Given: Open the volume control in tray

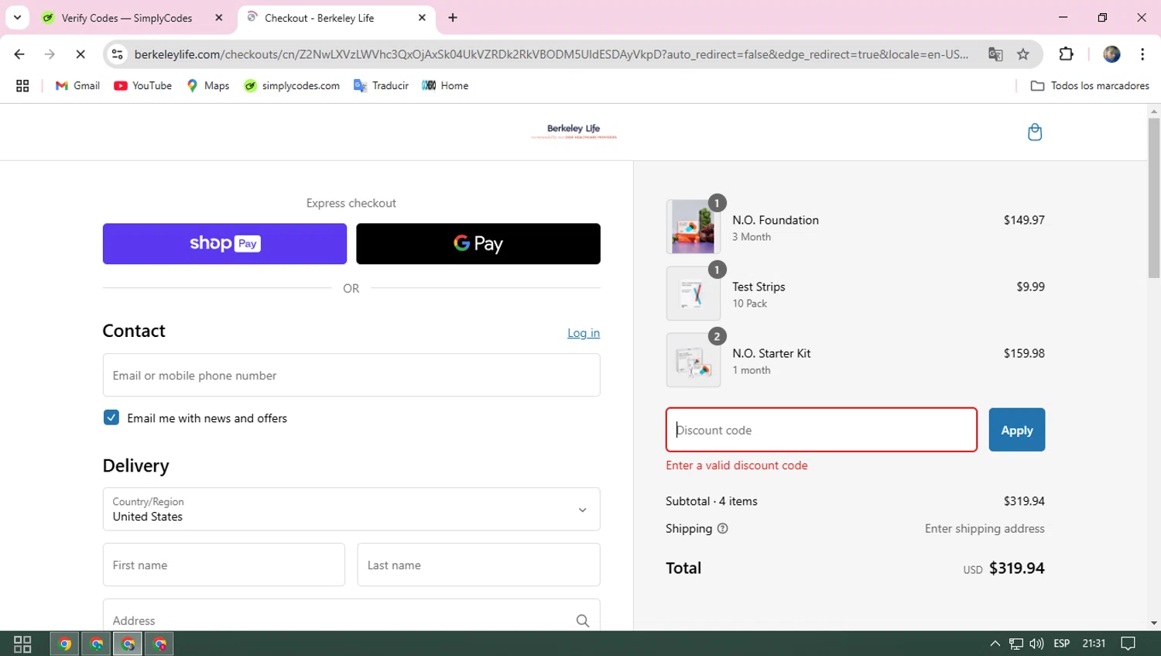Looking at the screenshot, I should pyautogui.click(x=1036, y=644).
